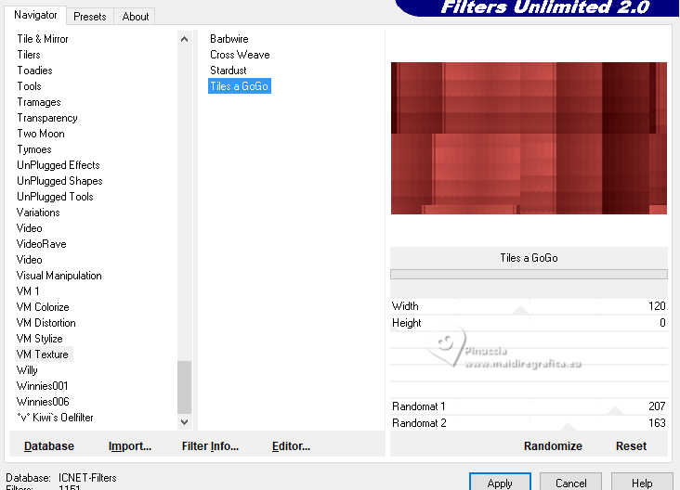
Task: Select the Toadies category
Action: point(34,71)
